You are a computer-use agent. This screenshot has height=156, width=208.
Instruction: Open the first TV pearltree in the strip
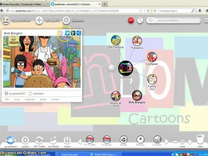(x=90, y=140)
